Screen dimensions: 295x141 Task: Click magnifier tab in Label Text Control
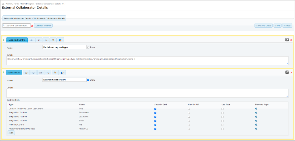point(46,40)
